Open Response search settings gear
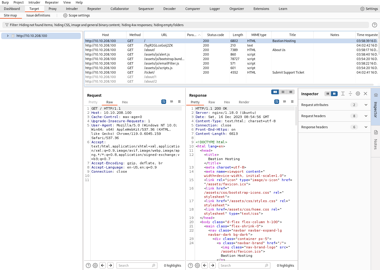The height and width of the screenshot is (270, 380). [x=197, y=265]
